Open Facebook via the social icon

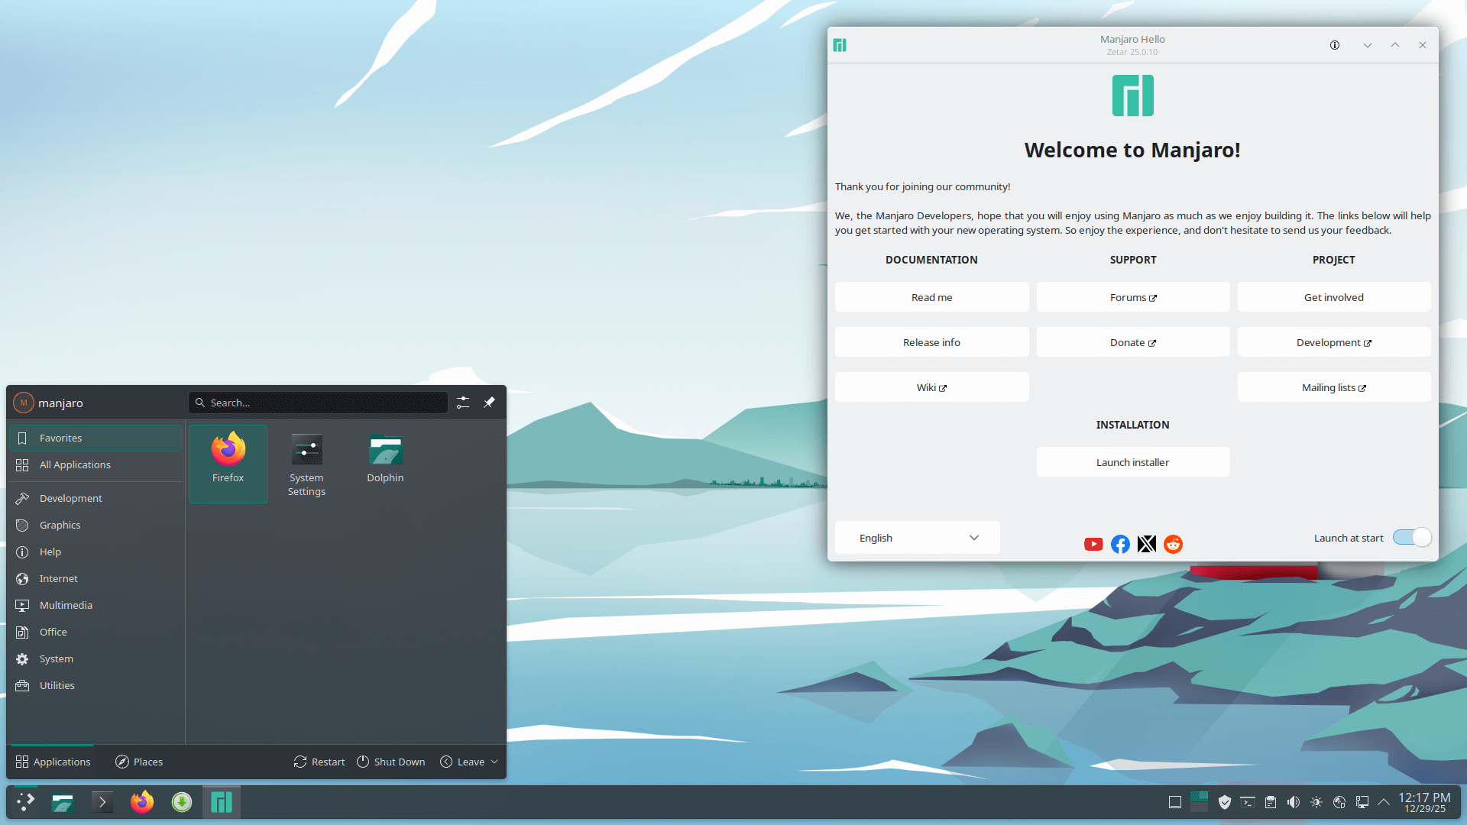coord(1120,544)
